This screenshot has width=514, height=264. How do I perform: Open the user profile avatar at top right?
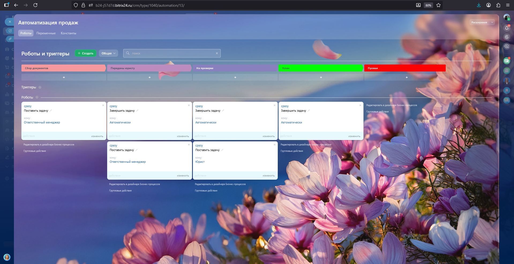507,17
